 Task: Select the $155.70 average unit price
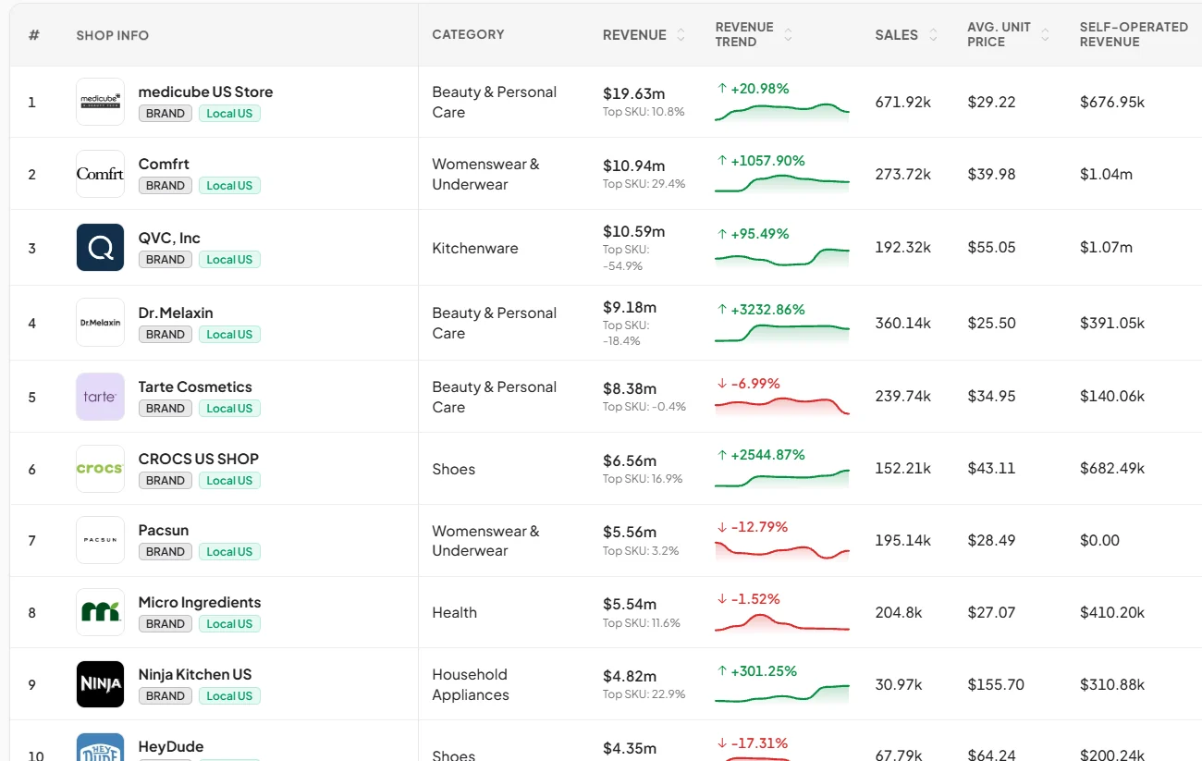[x=996, y=684]
